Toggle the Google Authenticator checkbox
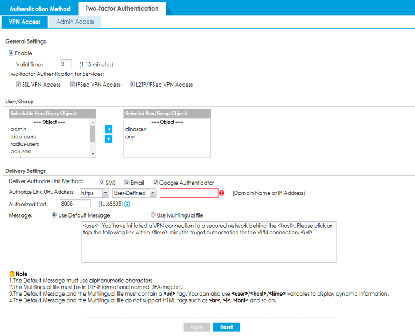Screen dimensions: 415x336 (155, 183)
